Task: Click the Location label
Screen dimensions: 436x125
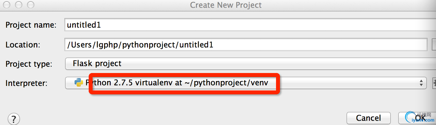Action: click(23, 45)
